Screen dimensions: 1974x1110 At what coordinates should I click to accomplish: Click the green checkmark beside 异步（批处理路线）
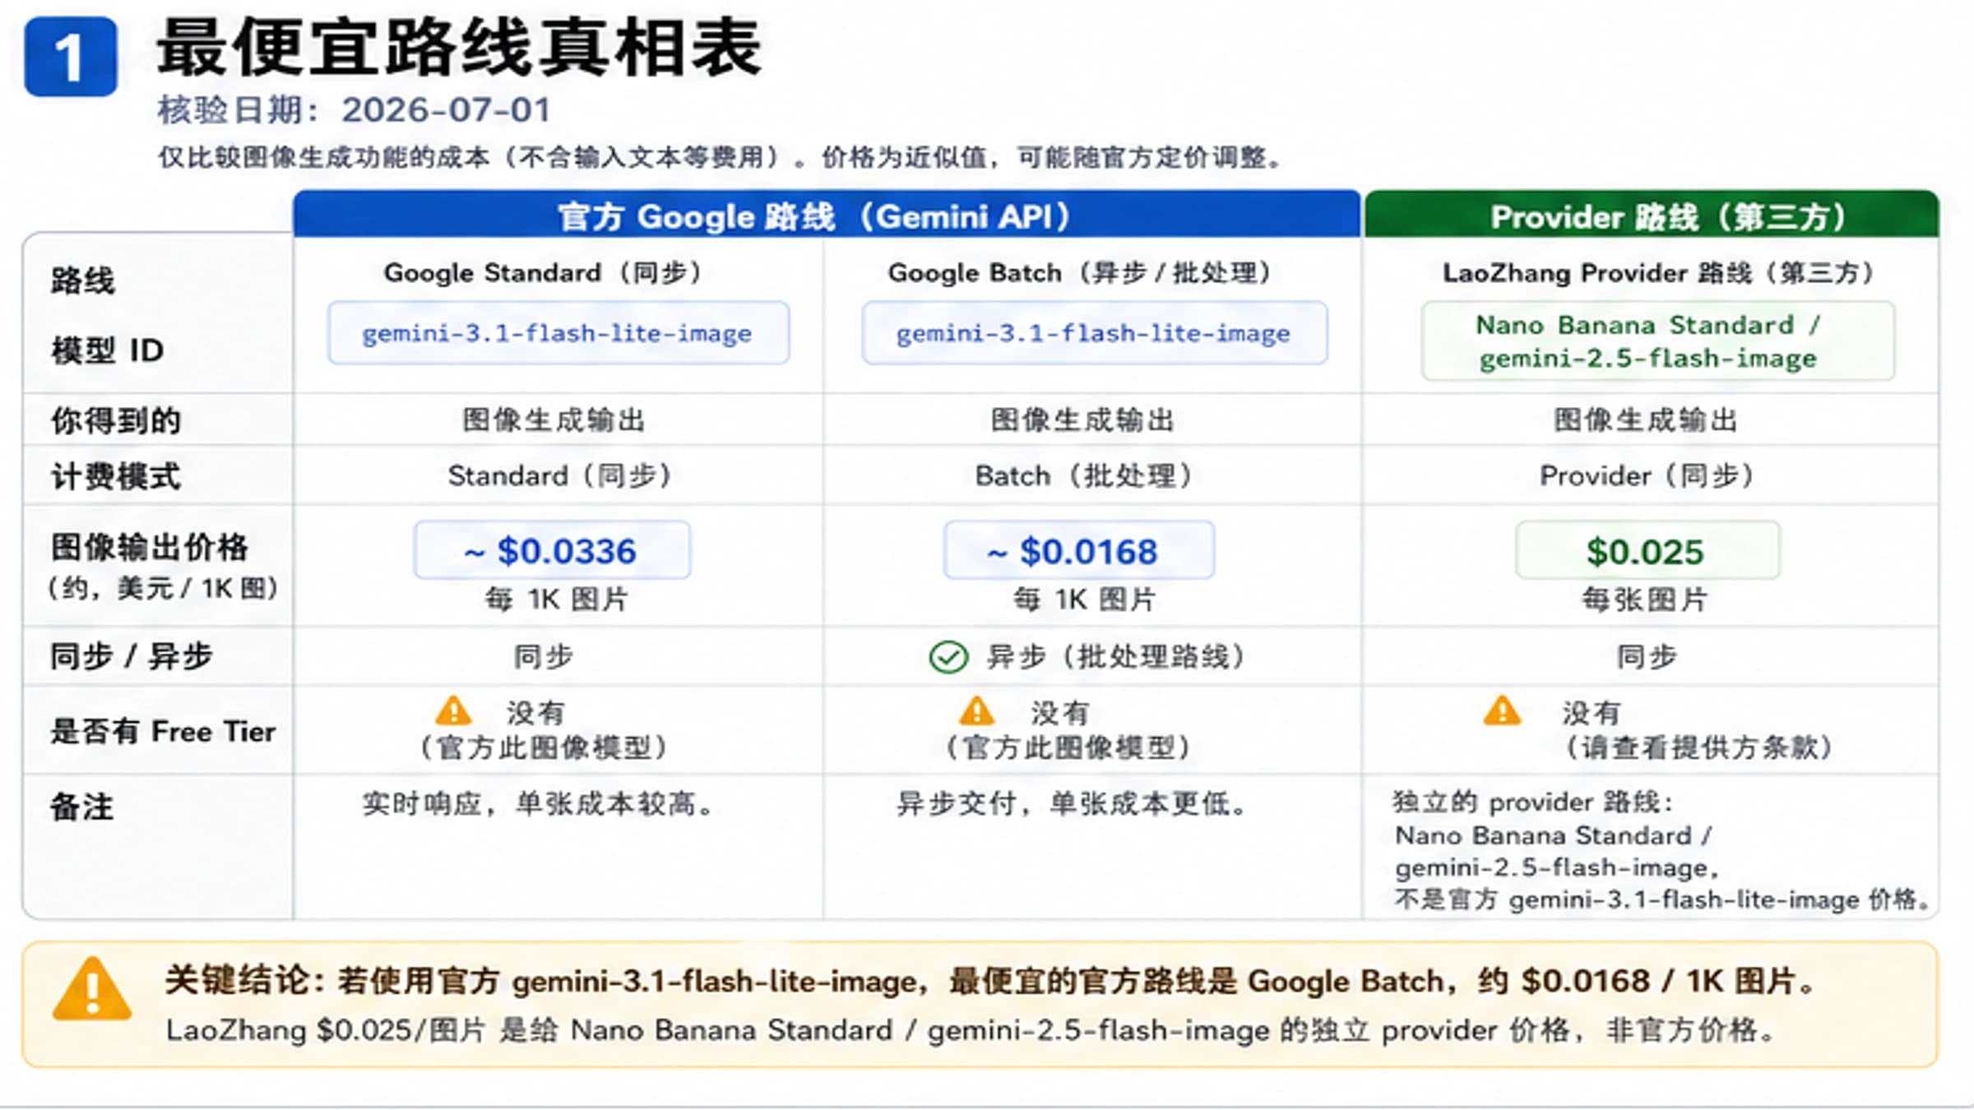pyautogui.click(x=948, y=657)
